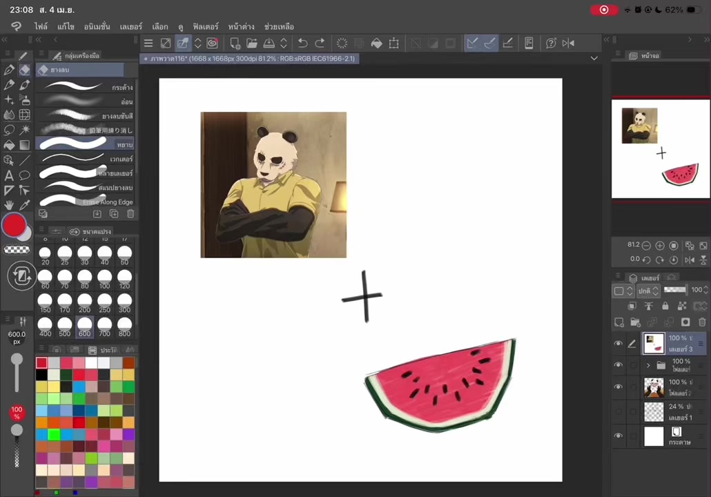Toggle Snap to ruler in command bar
The width and height of the screenshot is (711, 497).
click(x=472, y=43)
